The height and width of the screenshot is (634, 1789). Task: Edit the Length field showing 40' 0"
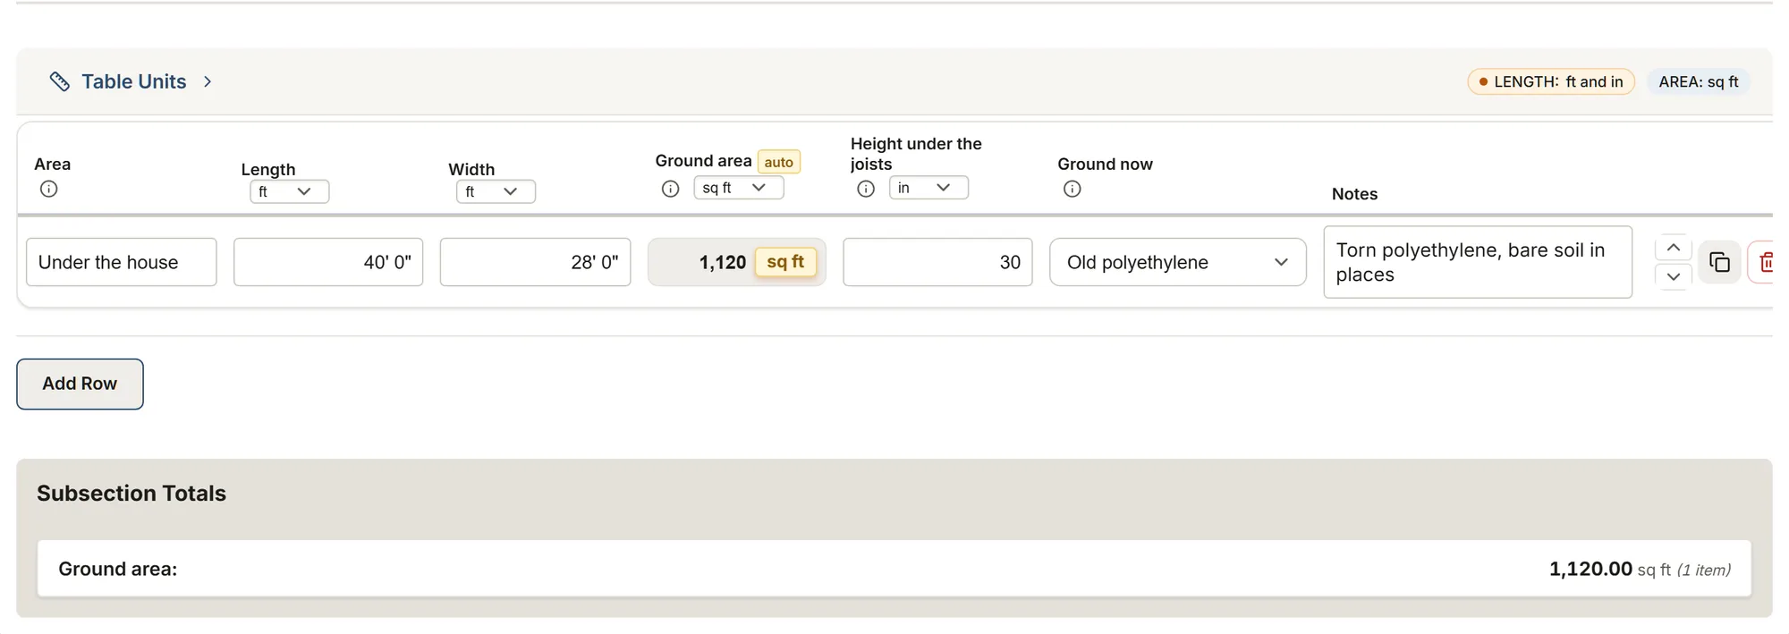[x=328, y=262]
